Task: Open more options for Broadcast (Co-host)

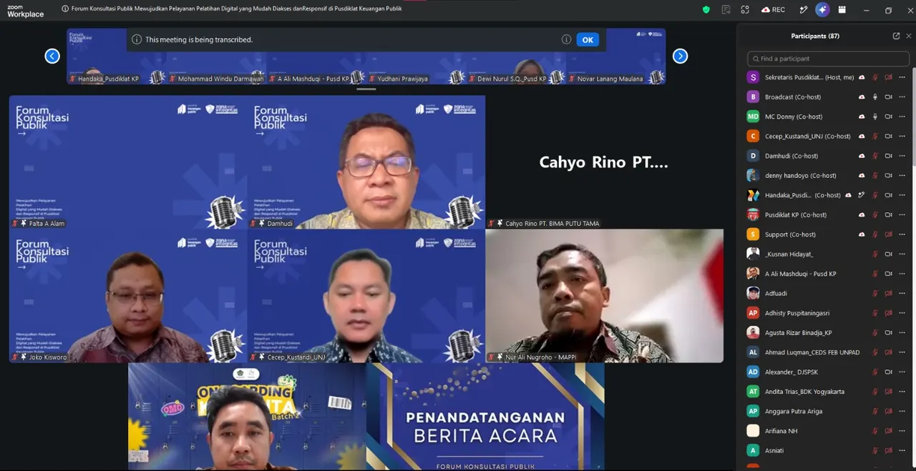Action: [x=902, y=96]
